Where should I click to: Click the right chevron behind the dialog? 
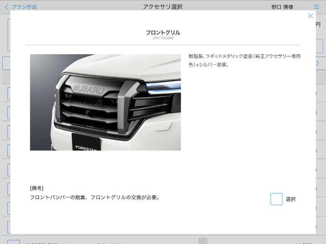[x=317, y=63]
